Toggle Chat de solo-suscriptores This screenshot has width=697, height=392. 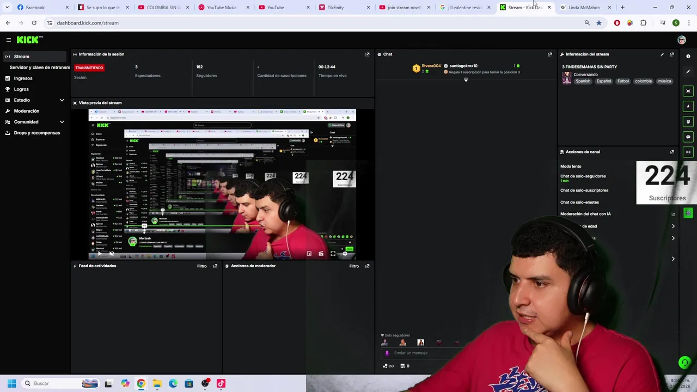coord(584,190)
